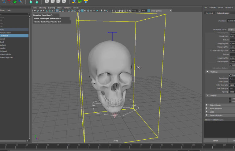Edit the exposure value 0.00 field

coord(135,11)
